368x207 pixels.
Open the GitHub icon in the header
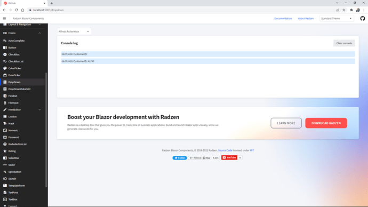362,19
